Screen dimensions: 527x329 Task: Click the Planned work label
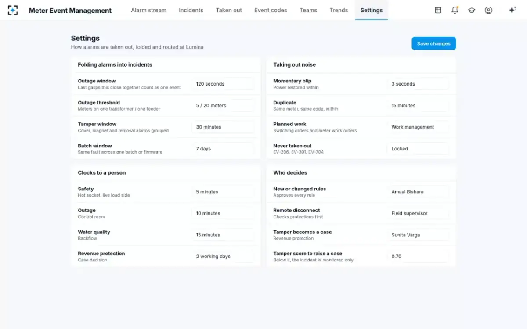pos(290,124)
